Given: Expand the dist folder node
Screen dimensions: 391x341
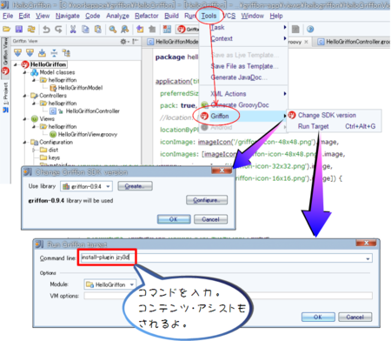Looking at the screenshot, I should pyautogui.click(x=34, y=150).
